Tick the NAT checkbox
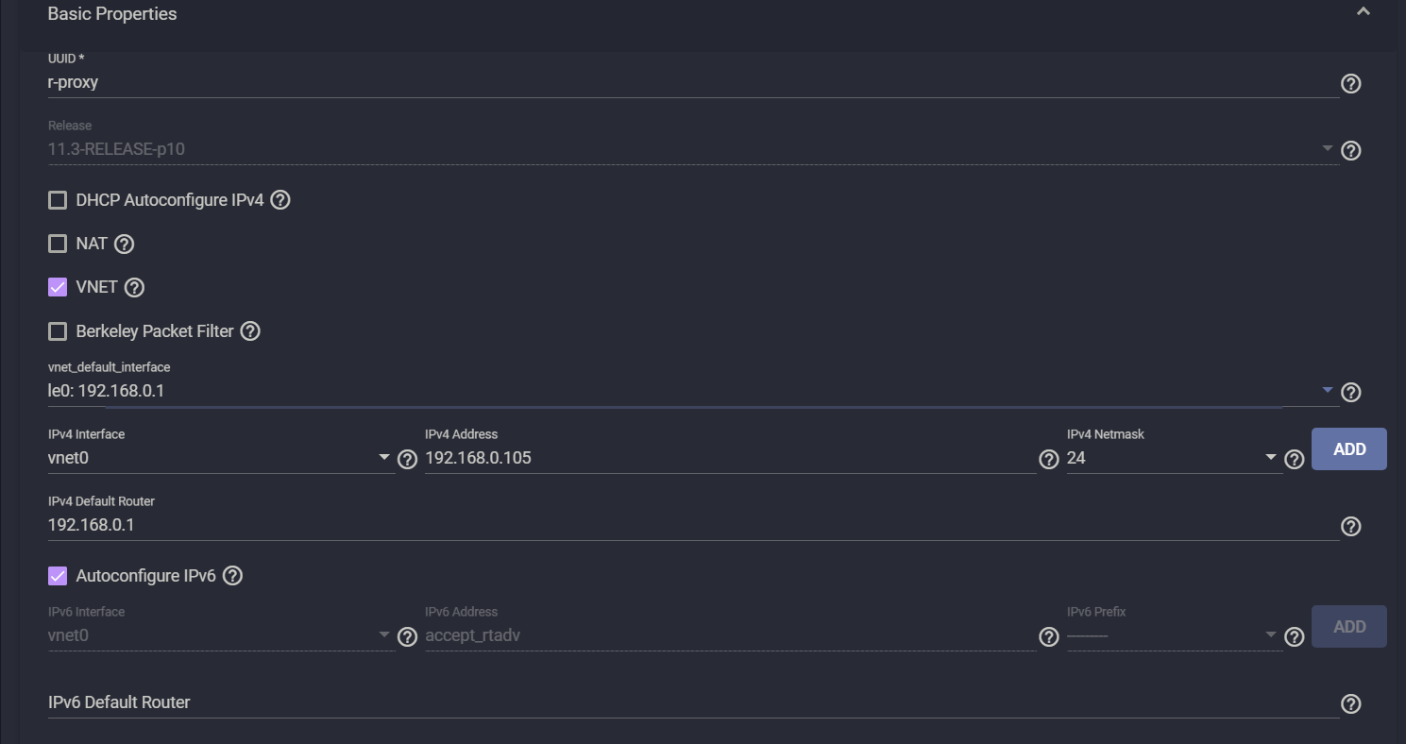Image resolution: width=1406 pixels, height=744 pixels. pyautogui.click(x=58, y=244)
